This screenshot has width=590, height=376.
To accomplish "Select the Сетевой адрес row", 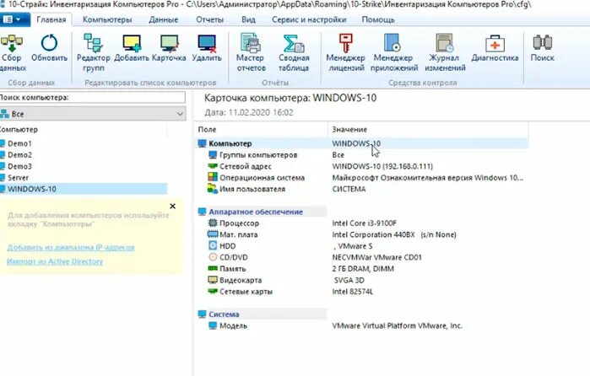I will (x=363, y=166).
